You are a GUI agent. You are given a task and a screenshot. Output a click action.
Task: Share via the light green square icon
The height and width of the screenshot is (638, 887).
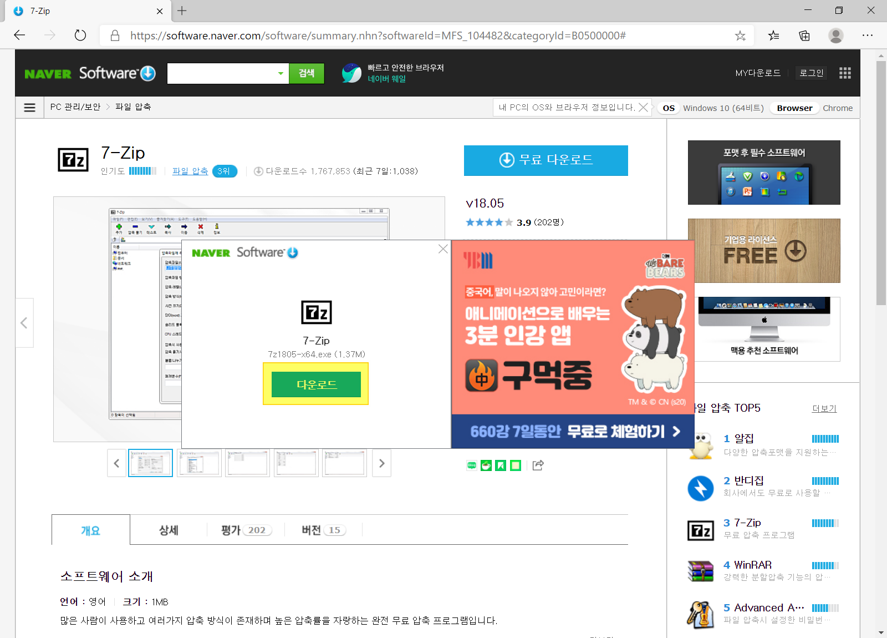[x=516, y=465]
